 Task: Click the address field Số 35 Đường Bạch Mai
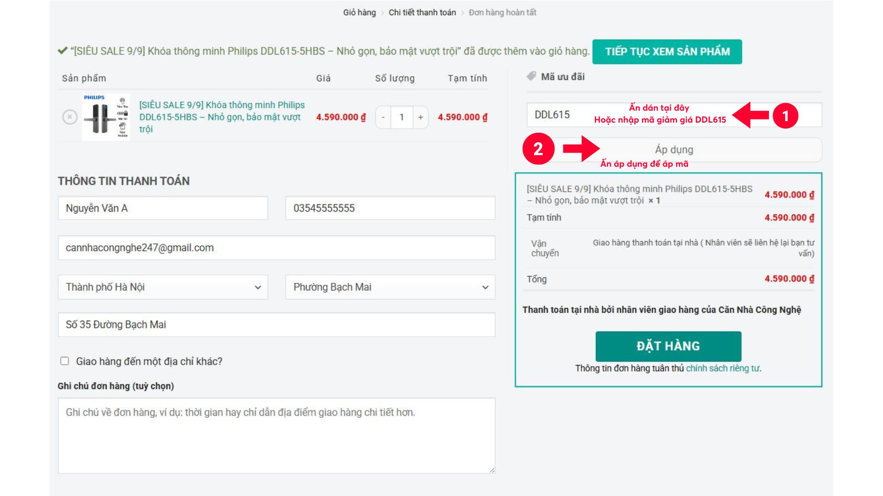276,325
